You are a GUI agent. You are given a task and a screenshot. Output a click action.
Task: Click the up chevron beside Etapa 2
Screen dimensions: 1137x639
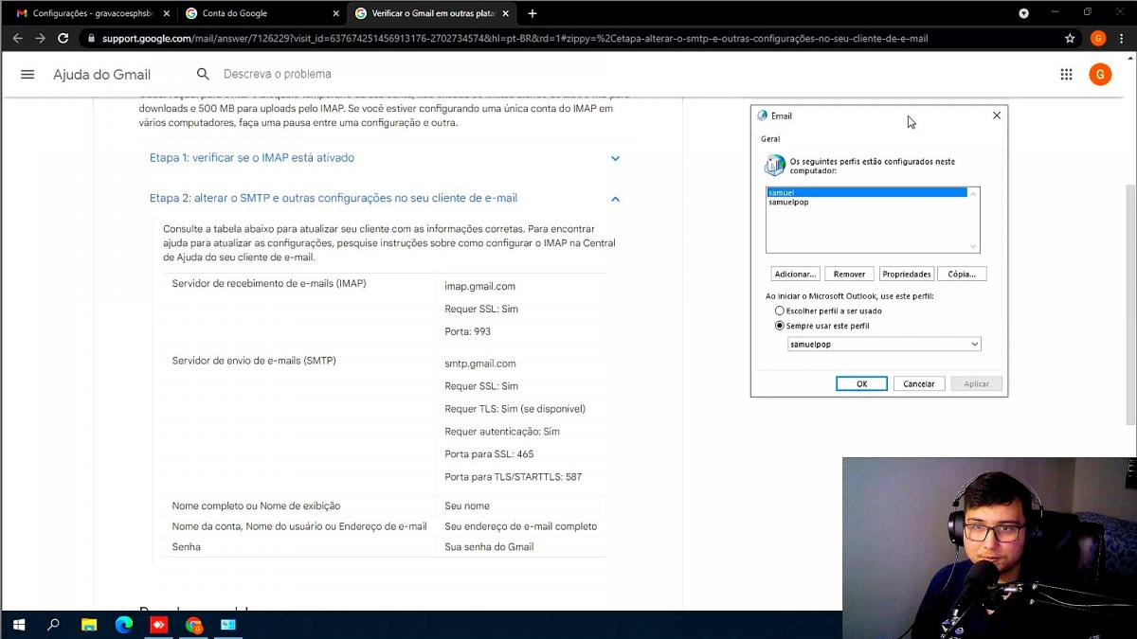[615, 199]
